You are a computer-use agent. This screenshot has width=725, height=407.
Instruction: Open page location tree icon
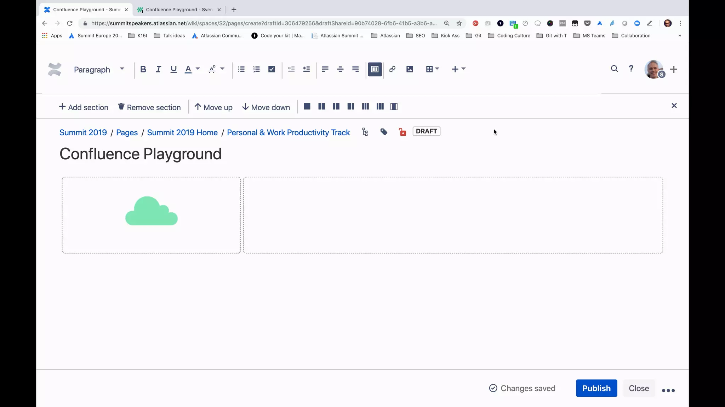[x=365, y=132]
